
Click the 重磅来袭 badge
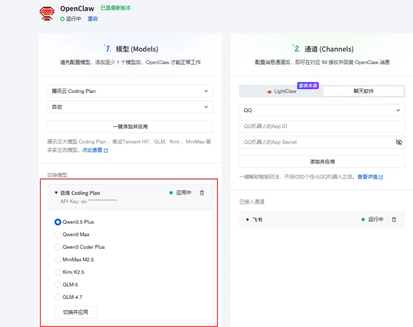[308, 86]
